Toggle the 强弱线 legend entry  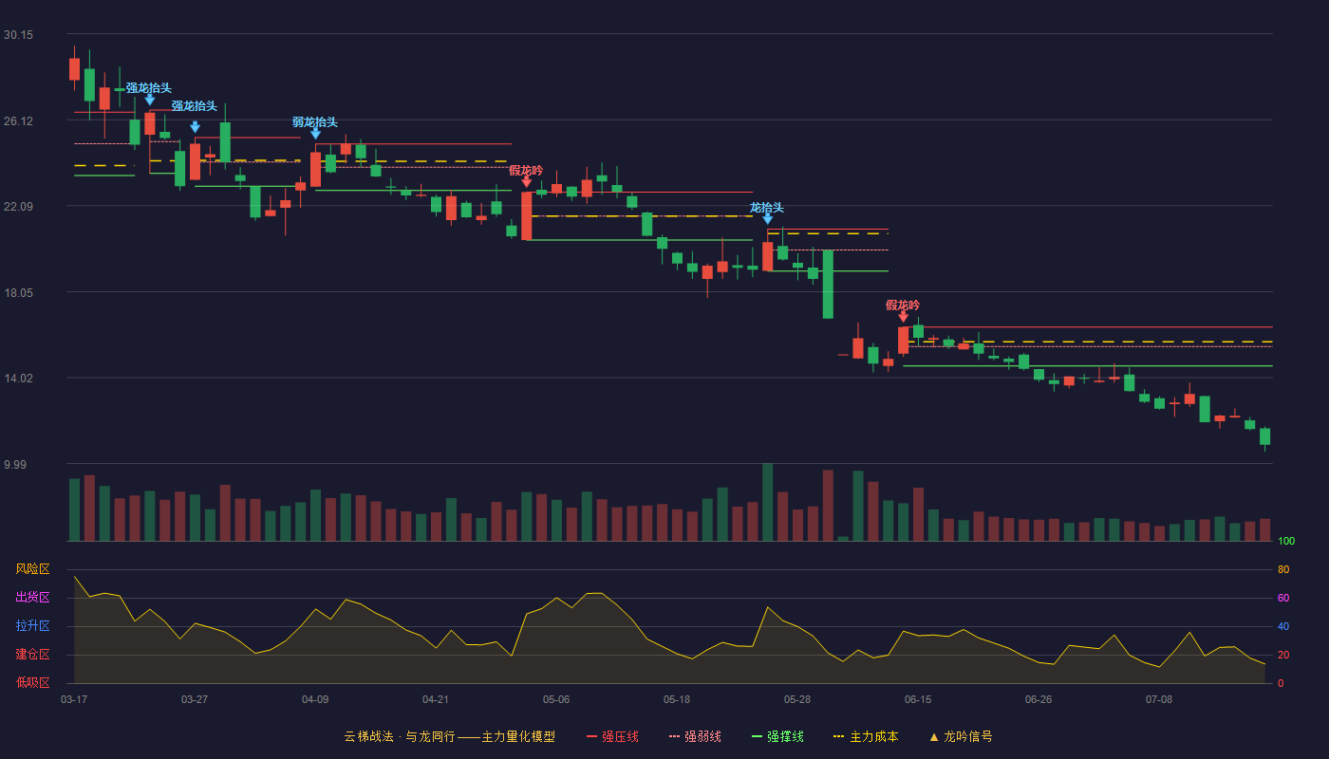tap(695, 736)
